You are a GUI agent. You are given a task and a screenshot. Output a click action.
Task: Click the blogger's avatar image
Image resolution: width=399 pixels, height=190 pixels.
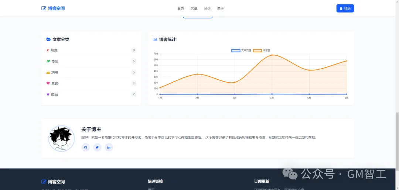[61, 138]
